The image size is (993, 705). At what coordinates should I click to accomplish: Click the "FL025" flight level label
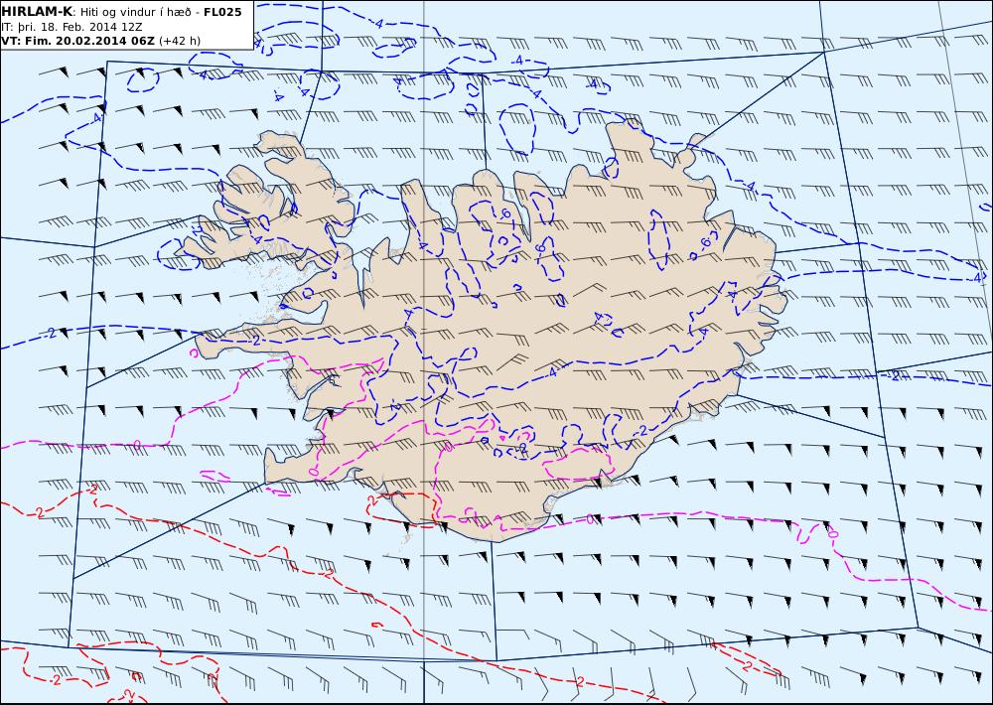click(222, 12)
